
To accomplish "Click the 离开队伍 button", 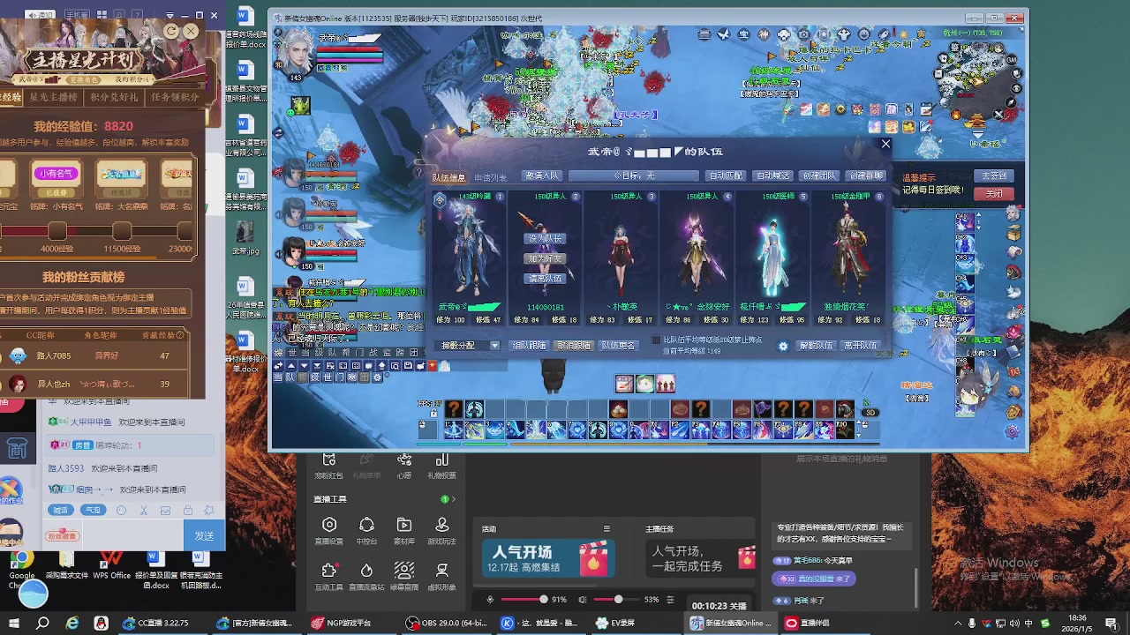I will [862, 346].
